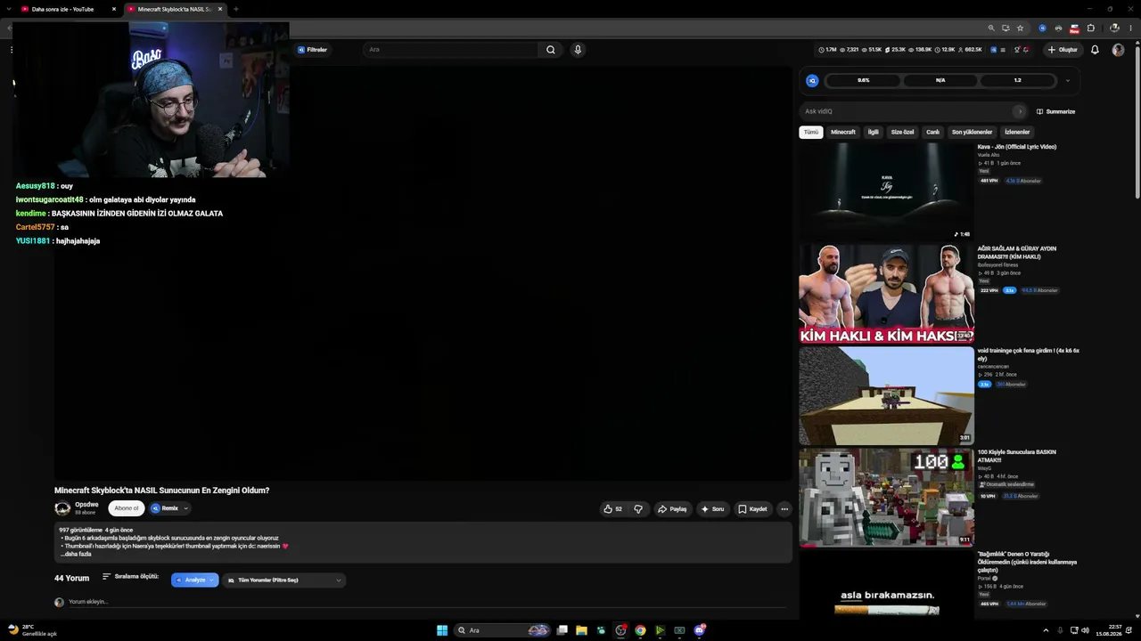Focus the YouTube Ara search field
Screen dimensions: 1141x641
(x=451, y=50)
